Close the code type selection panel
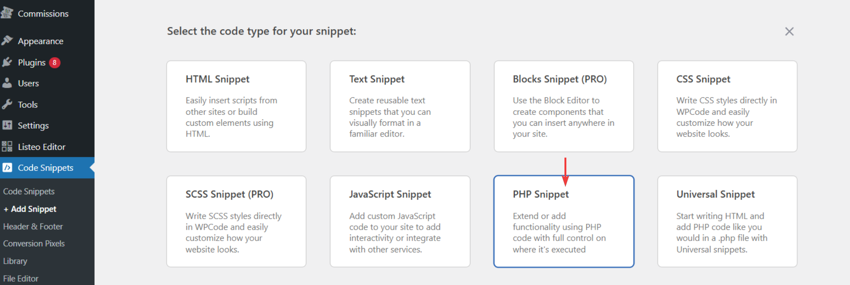The image size is (850, 285). pyautogui.click(x=789, y=32)
